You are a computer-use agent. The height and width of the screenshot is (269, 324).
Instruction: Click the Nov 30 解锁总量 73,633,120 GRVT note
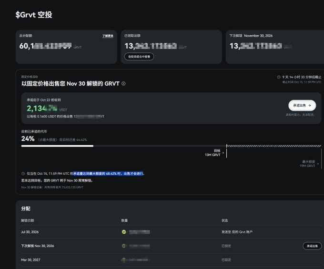point(52,187)
